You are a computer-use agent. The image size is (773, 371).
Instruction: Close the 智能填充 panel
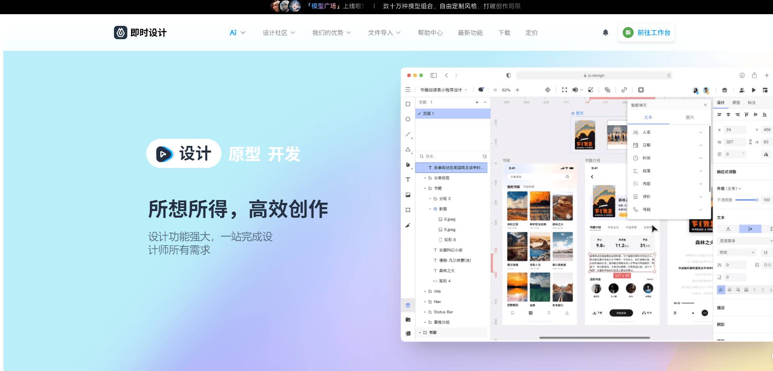[705, 105]
